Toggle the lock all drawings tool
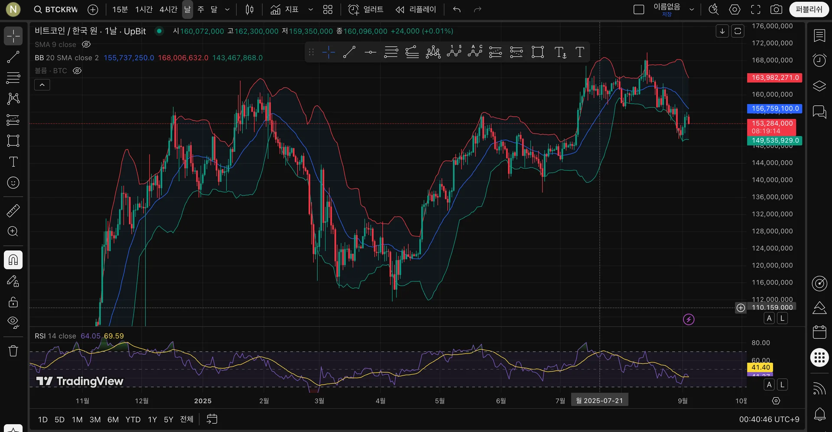This screenshot has width=832, height=432. point(13,302)
